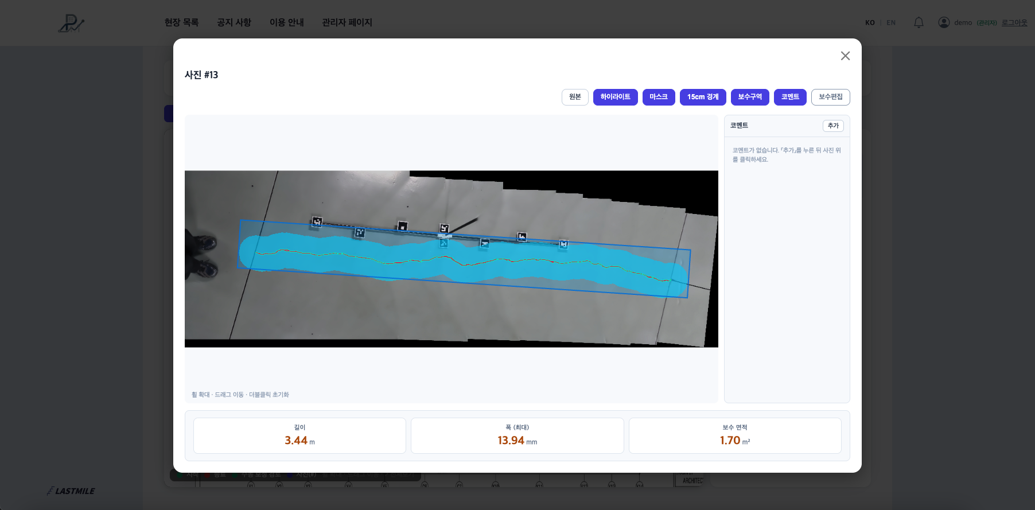This screenshot has width=1035, height=510.
Task: Open the 관리자 페이지 menu
Action: [347, 22]
